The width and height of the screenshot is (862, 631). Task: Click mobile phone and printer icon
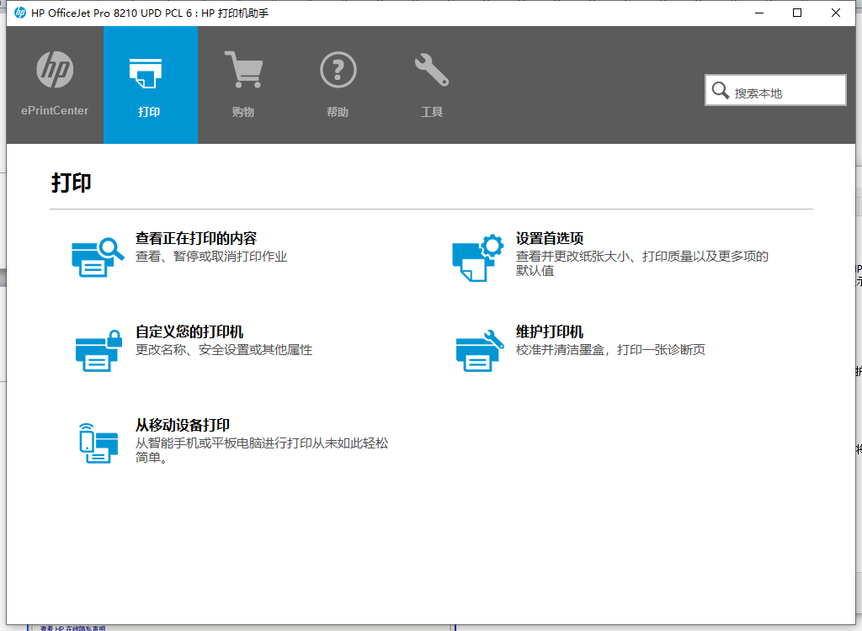click(98, 443)
